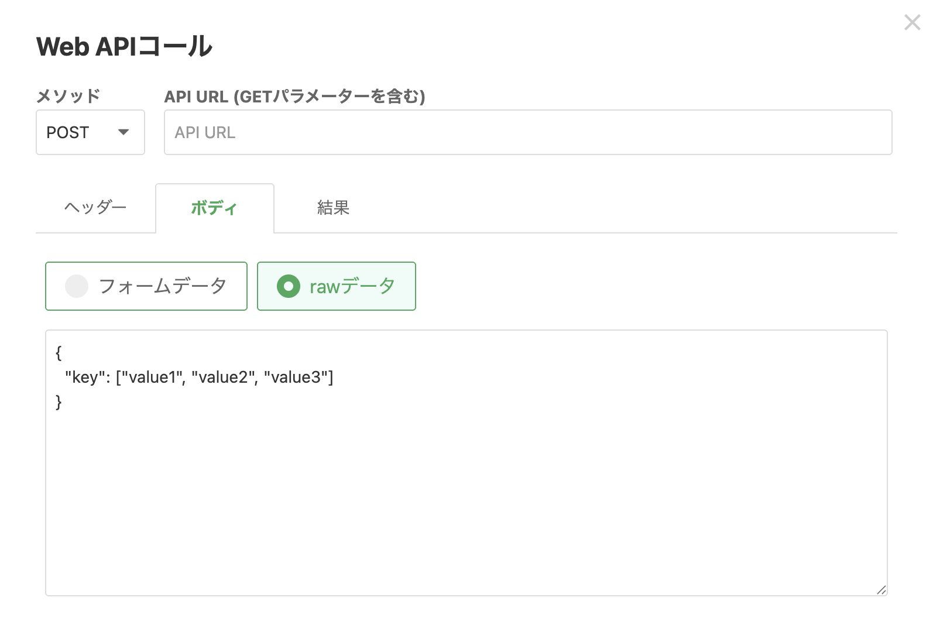Open the 結果 tab
933x625 pixels.
(333, 208)
